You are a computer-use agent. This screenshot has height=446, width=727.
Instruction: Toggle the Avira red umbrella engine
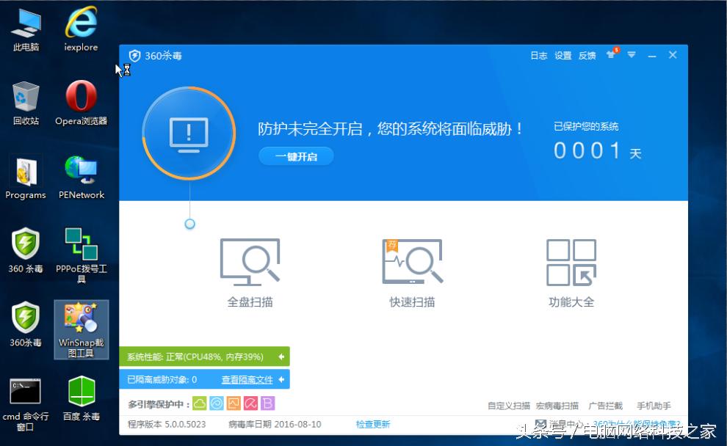pyautogui.click(x=250, y=403)
